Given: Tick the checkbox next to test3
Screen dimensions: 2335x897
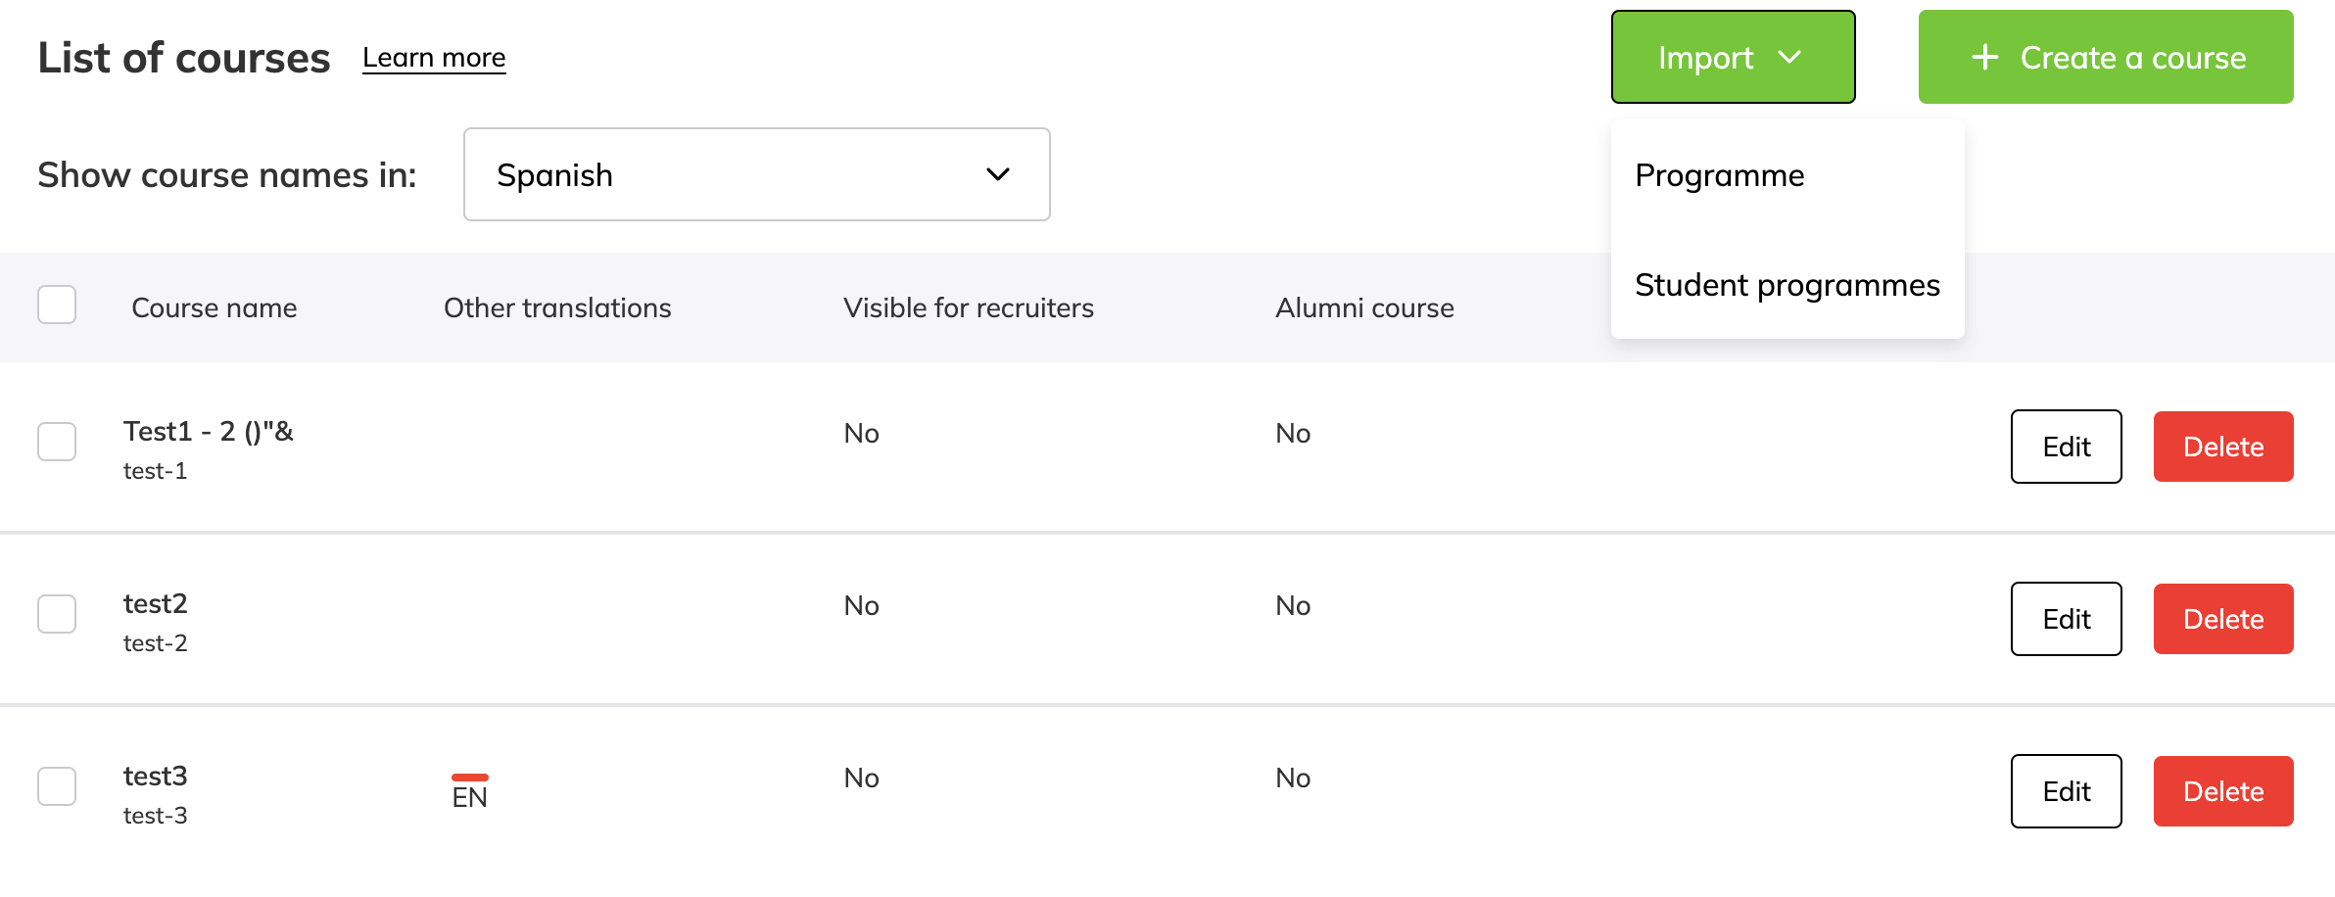Looking at the screenshot, I should 57,786.
